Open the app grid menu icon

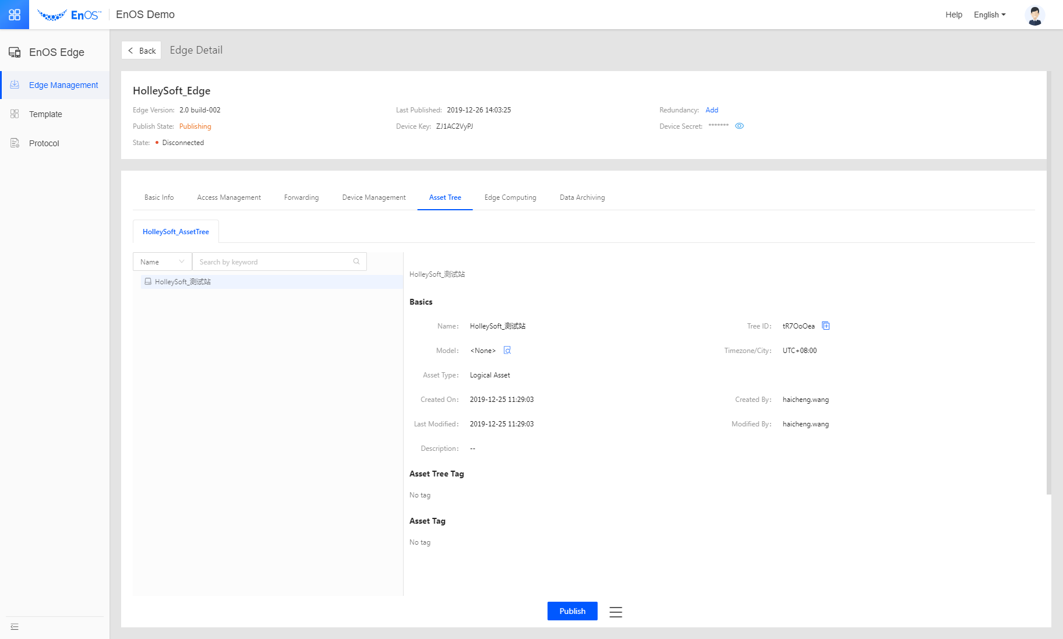click(15, 15)
